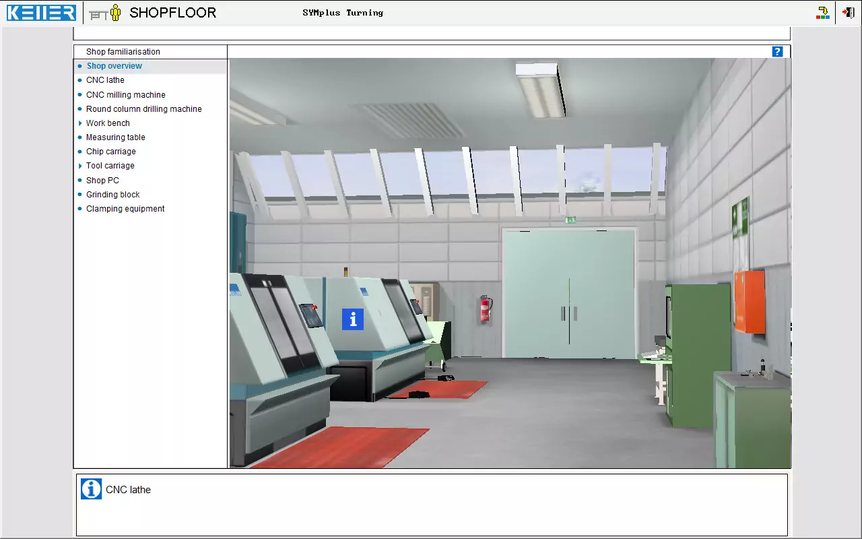This screenshot has height=539, width=862.
Task: Expand the Work bench tree arrow
Action: [80, 123]
